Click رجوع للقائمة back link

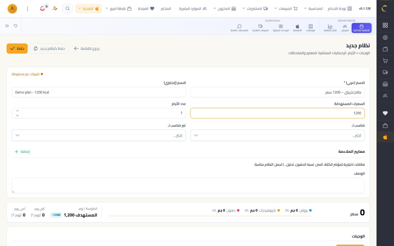[86, 49]
